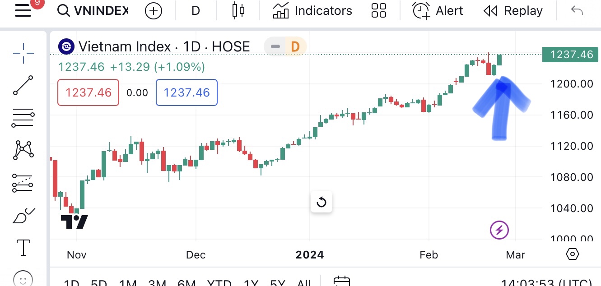Open the hamburger main menu

pos(23,10)
